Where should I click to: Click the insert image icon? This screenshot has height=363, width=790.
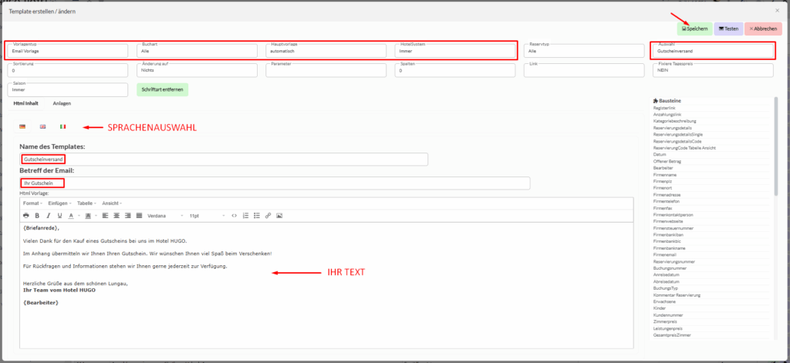pos(279,215)
